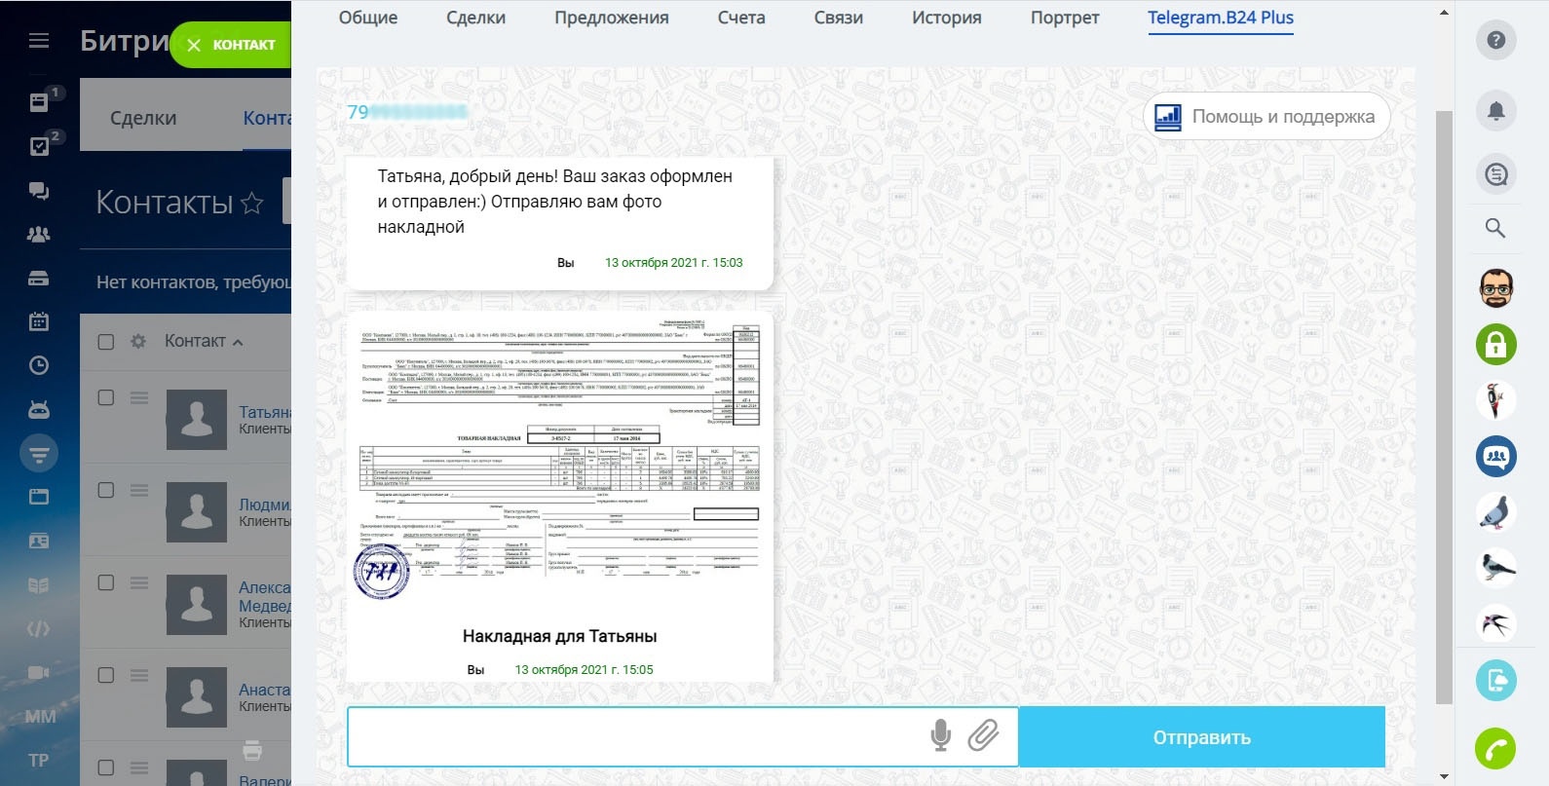The height and width of the screenshot is (786, 1549).
Task: Open the row menu handle for Алекса Медвед
Action: click(139, 582)
